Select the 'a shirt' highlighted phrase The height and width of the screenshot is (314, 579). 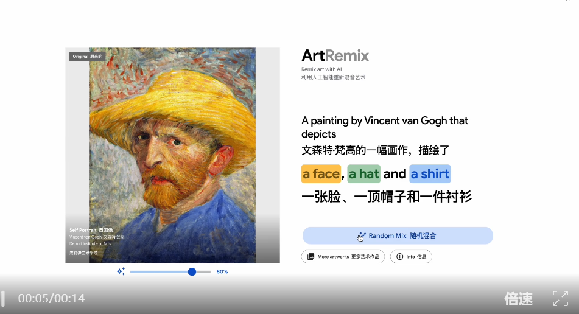(x=430, y=174)
